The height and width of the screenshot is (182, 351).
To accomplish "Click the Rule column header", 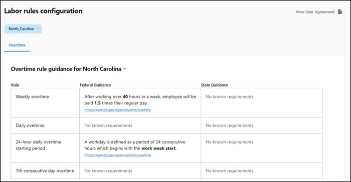I will [15, 85].
